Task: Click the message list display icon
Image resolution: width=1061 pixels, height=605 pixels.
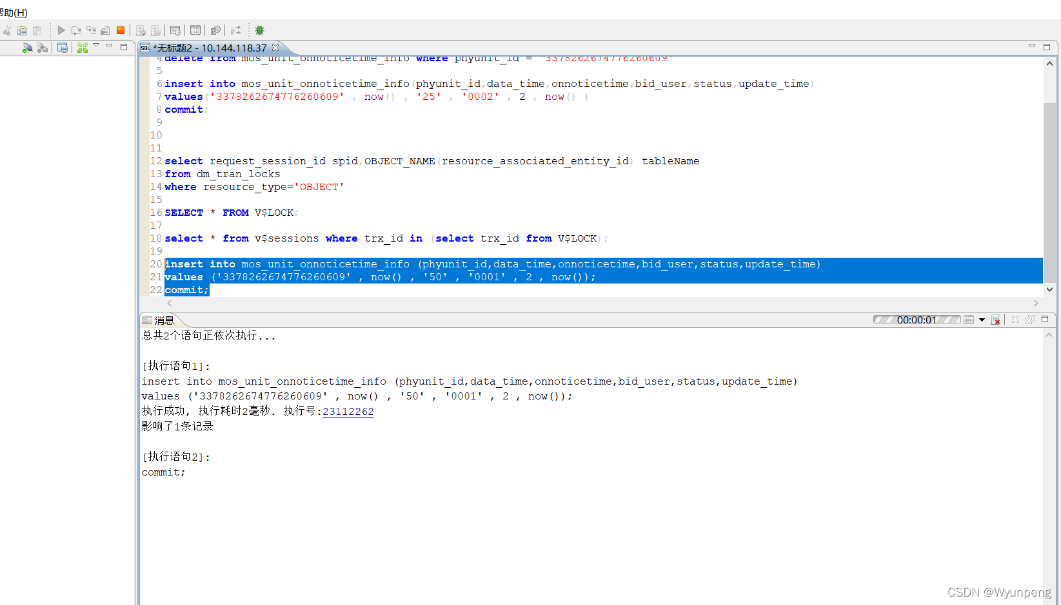Action: tap(969, 320)
